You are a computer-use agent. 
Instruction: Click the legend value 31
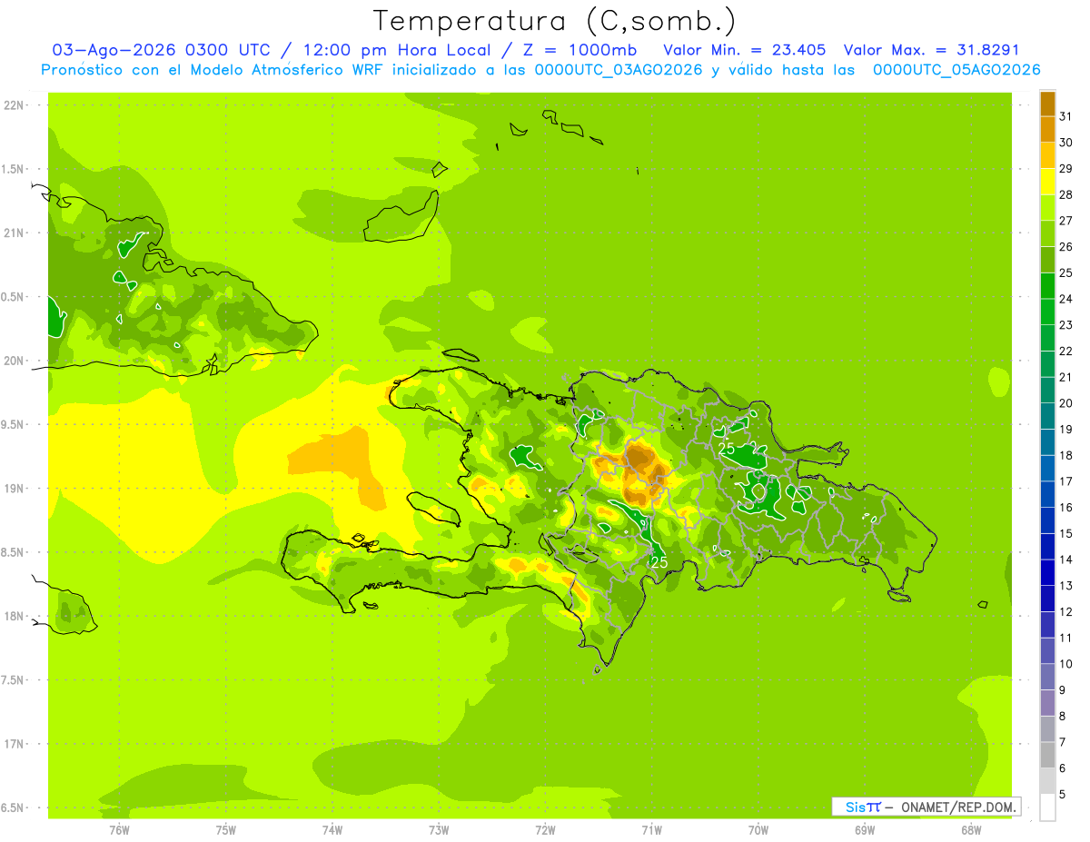point(1066,116)
